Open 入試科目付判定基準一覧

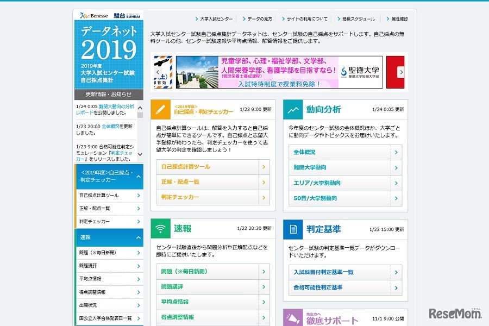(342, 272)
